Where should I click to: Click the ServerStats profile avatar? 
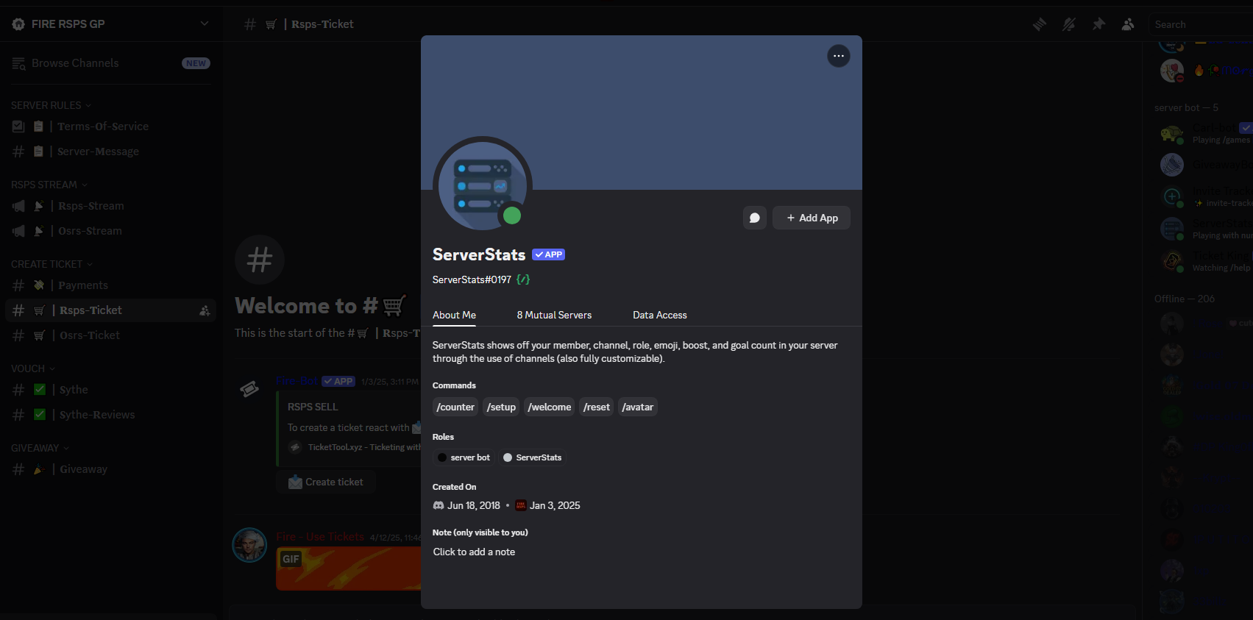click(483, 186)
